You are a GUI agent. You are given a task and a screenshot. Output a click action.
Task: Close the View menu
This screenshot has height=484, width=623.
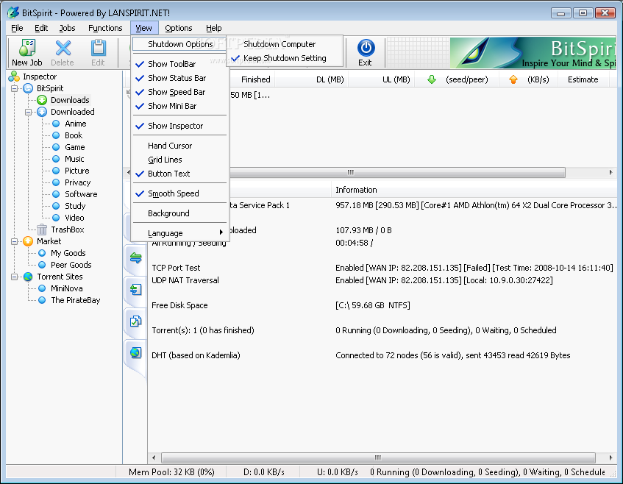[144, 28]
